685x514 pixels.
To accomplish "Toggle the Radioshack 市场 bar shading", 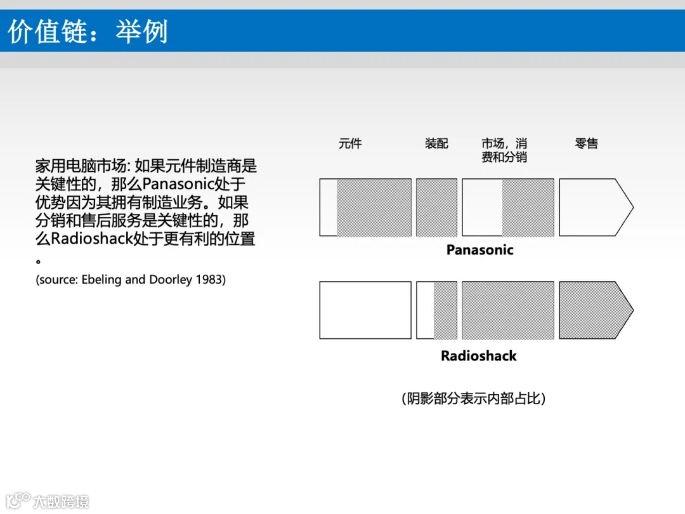I will coord(507,310).
